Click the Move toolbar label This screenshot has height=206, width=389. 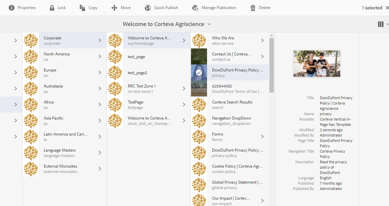coord(126,8)
